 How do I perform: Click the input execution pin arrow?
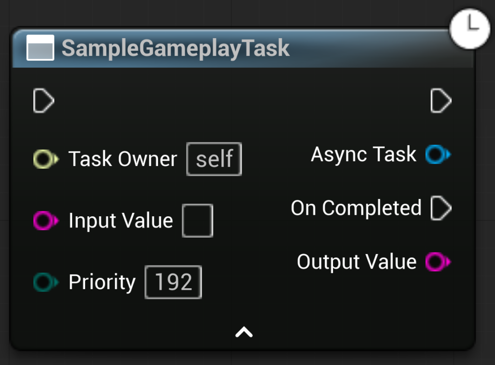click(44, 101)
